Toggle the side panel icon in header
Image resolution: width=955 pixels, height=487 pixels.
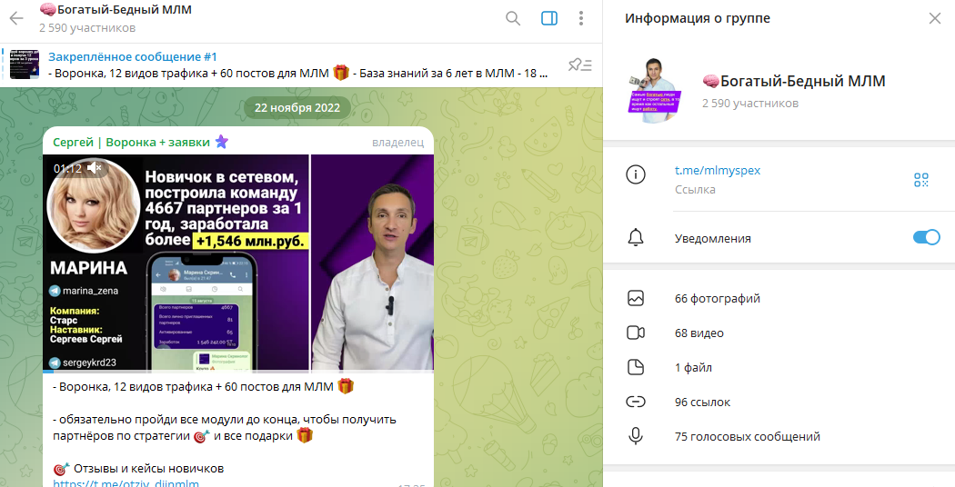click(549, 18)
